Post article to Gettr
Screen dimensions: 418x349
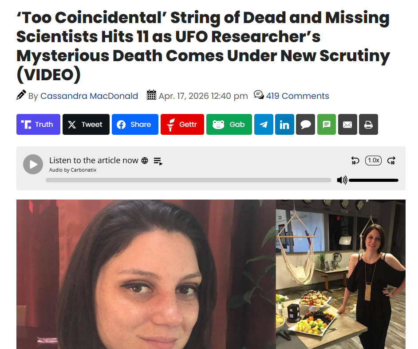[182, 125]
